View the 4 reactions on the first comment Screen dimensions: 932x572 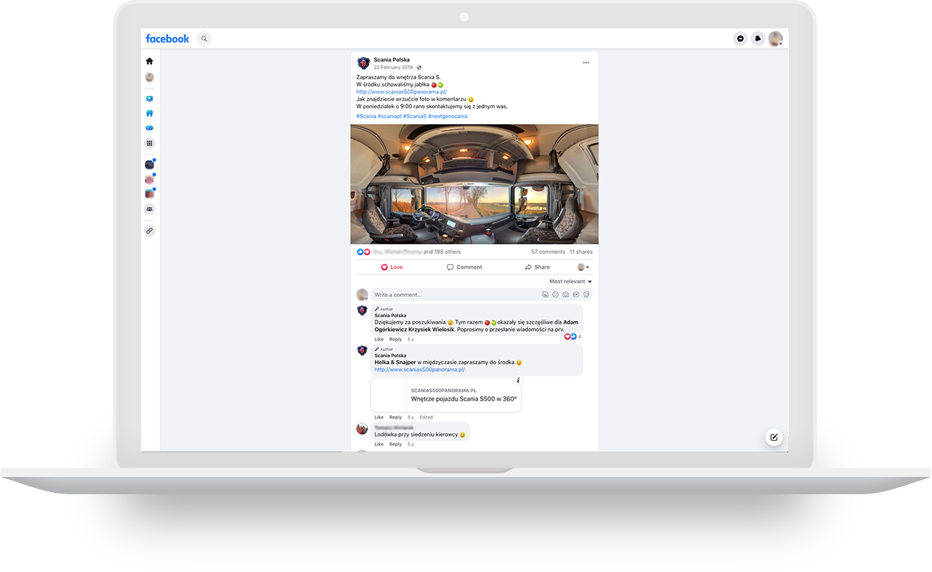click(x=573, y=337)
